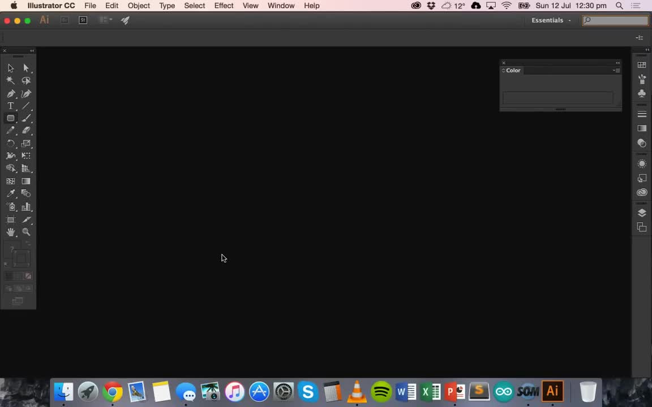Open the Color panel flyout menu
This screenshot has width=652, height=407.
pos(617,70)
